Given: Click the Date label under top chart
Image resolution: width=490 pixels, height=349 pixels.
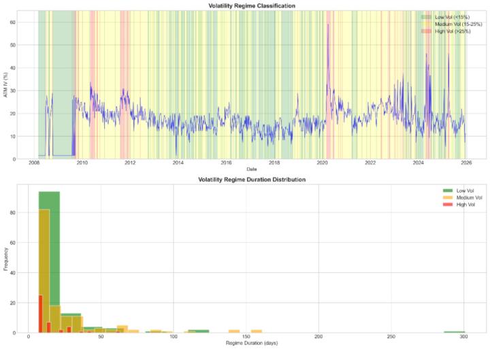Looking at the screenshot, I should 252,169.
